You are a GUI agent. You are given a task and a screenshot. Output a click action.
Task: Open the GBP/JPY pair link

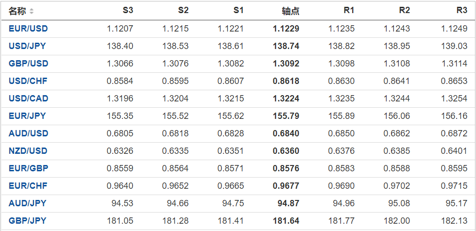28,221
